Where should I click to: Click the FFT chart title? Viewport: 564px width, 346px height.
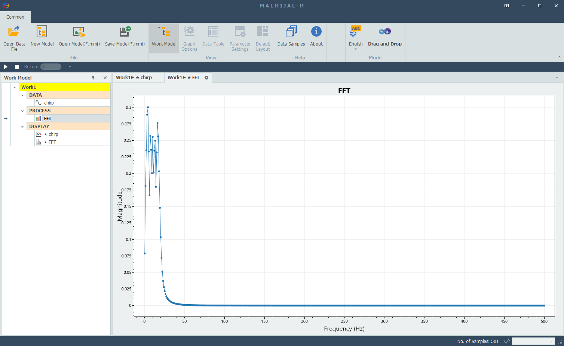tap(344, 91)
